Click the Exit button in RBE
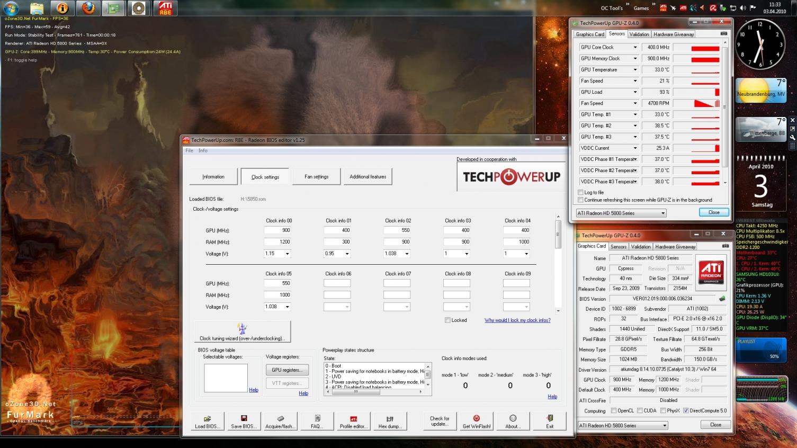The height and width of the screenshot is (448, 797). 550,422
